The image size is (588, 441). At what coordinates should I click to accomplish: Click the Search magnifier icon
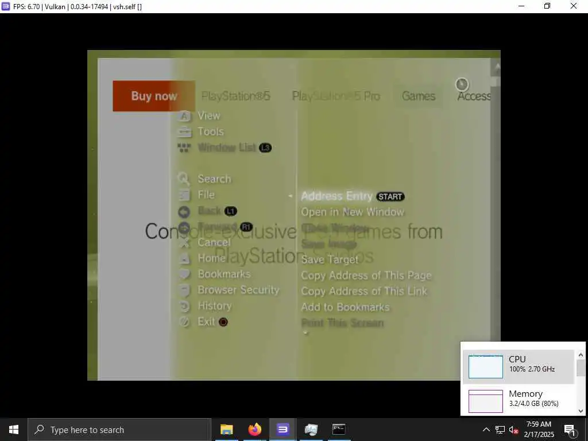[184, 179]
